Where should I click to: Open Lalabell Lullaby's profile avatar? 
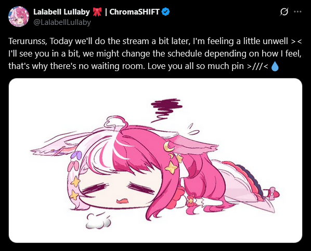19,17
